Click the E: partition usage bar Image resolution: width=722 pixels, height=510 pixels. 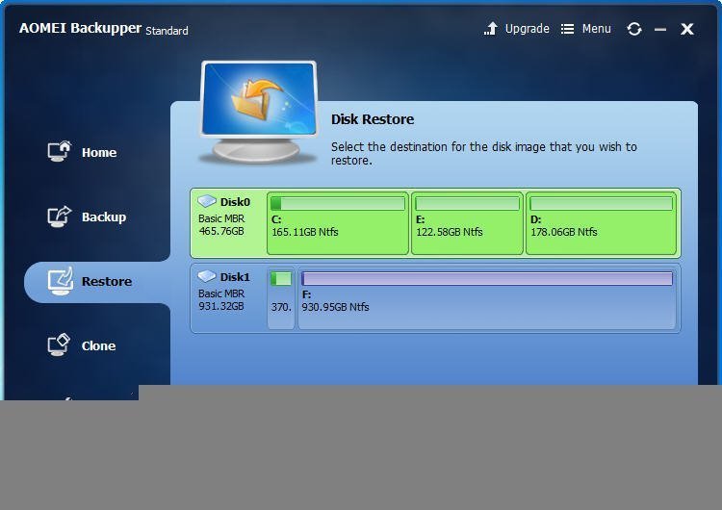pyautogui.click(x=467, y=203)
